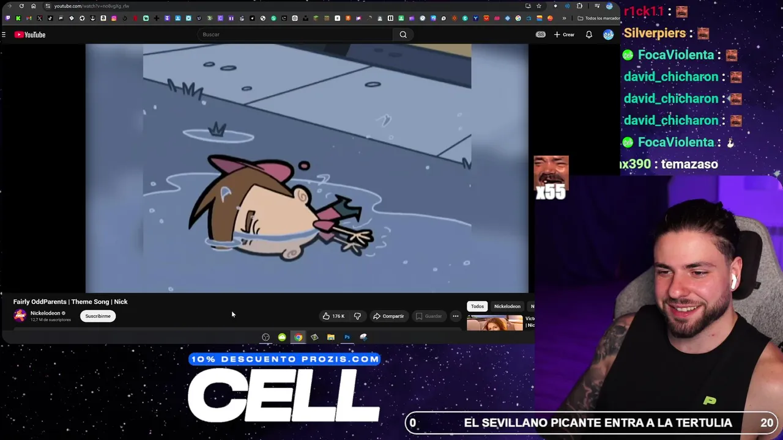Open the browser extensions puzzle icon
The image size is (783, 440).
(x=579, y=6)
